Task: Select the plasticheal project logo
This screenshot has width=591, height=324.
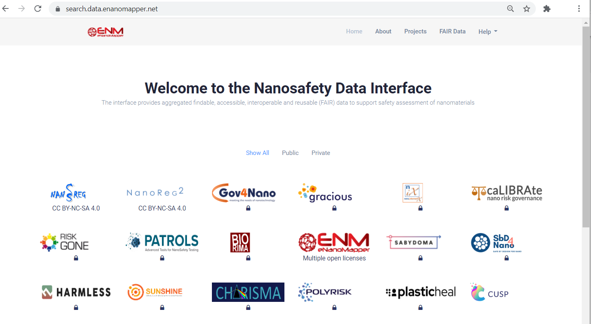Action: coord(421,293)
